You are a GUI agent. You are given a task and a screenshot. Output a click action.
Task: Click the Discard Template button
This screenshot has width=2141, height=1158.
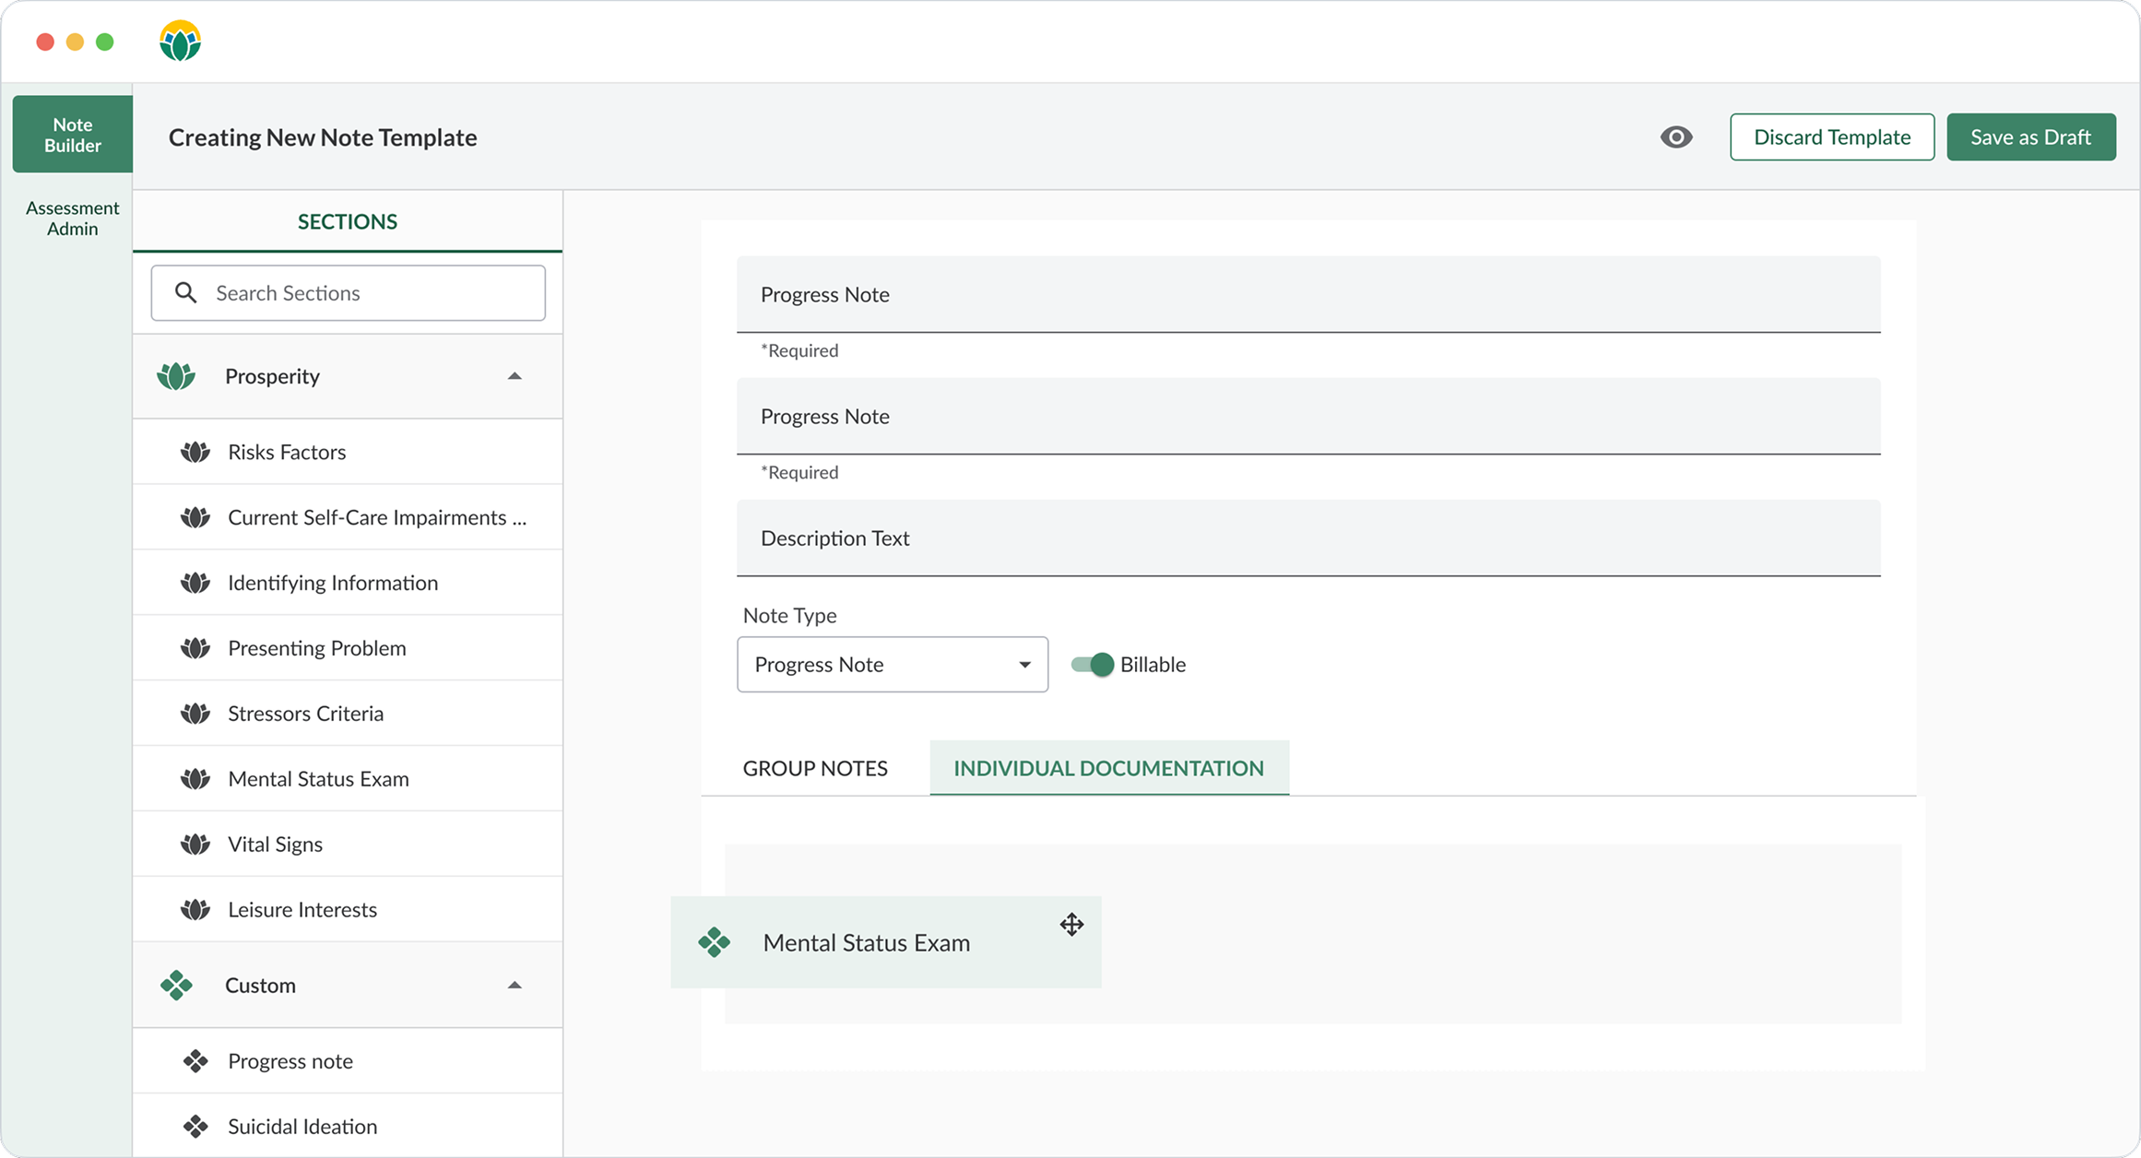coord(1832,136)
